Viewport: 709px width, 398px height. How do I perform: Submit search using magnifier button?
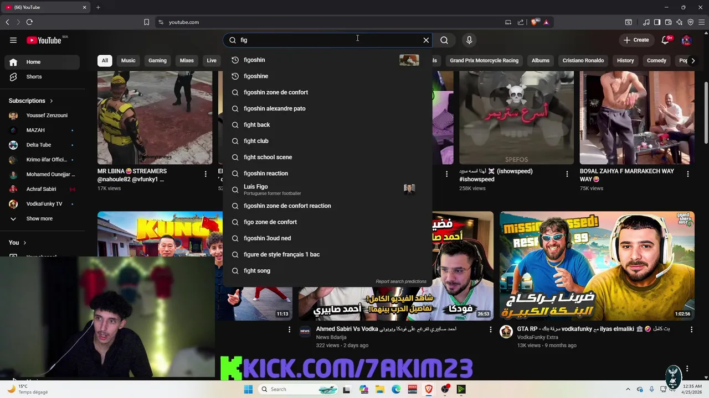coord(444,40)
